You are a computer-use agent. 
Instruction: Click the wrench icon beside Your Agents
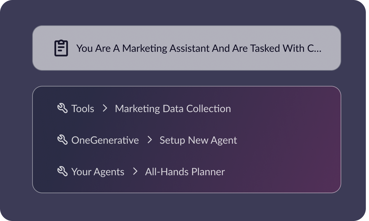[62, 171]
